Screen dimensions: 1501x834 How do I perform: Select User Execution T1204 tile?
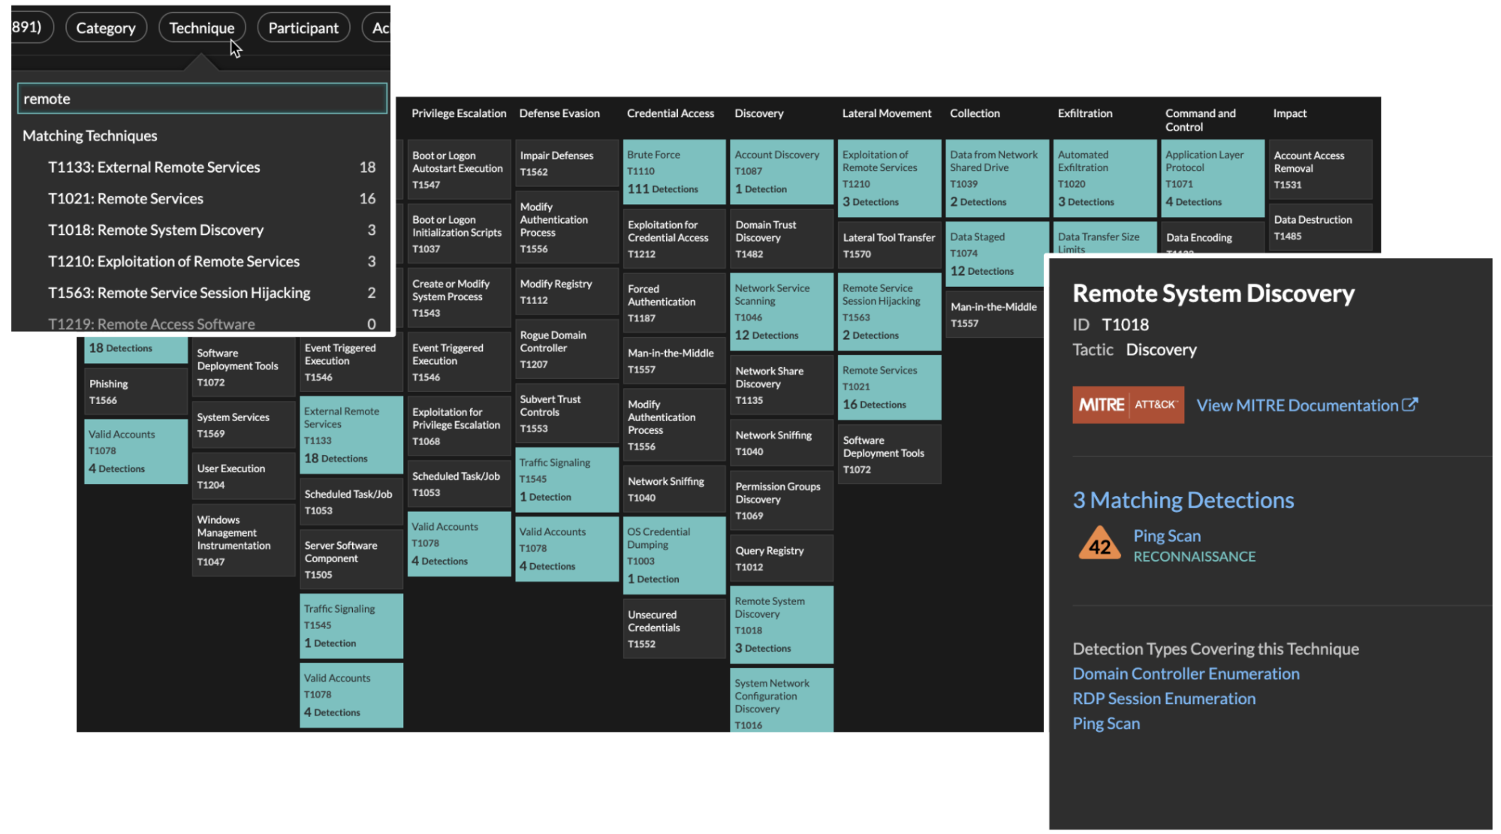tap(244, 476)
